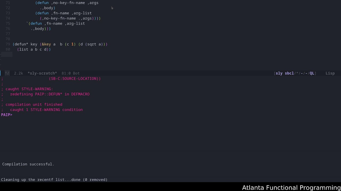This screenshot has width=341, height=191.
Task: Click the QL indicator in the modeline
Action: click(x=312, y=73)
